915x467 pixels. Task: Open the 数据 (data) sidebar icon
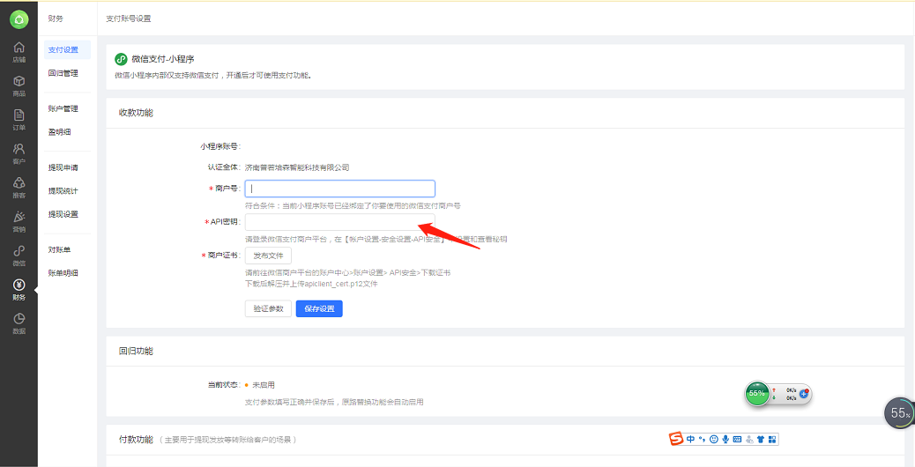pos(19,323)
